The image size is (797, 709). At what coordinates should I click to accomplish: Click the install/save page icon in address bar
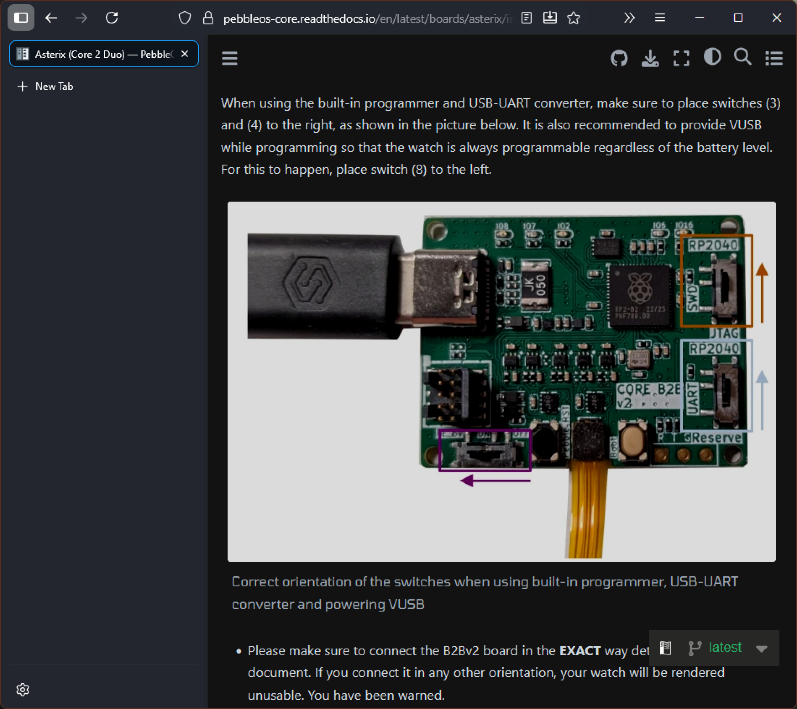(550, 18)
